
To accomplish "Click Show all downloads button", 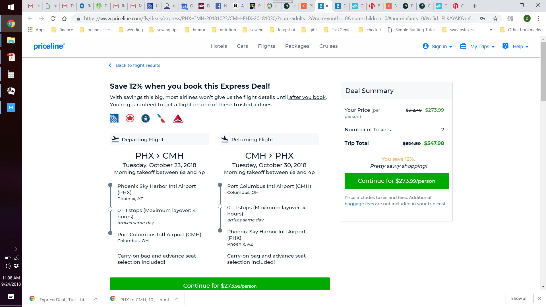I will click(519, 298).
